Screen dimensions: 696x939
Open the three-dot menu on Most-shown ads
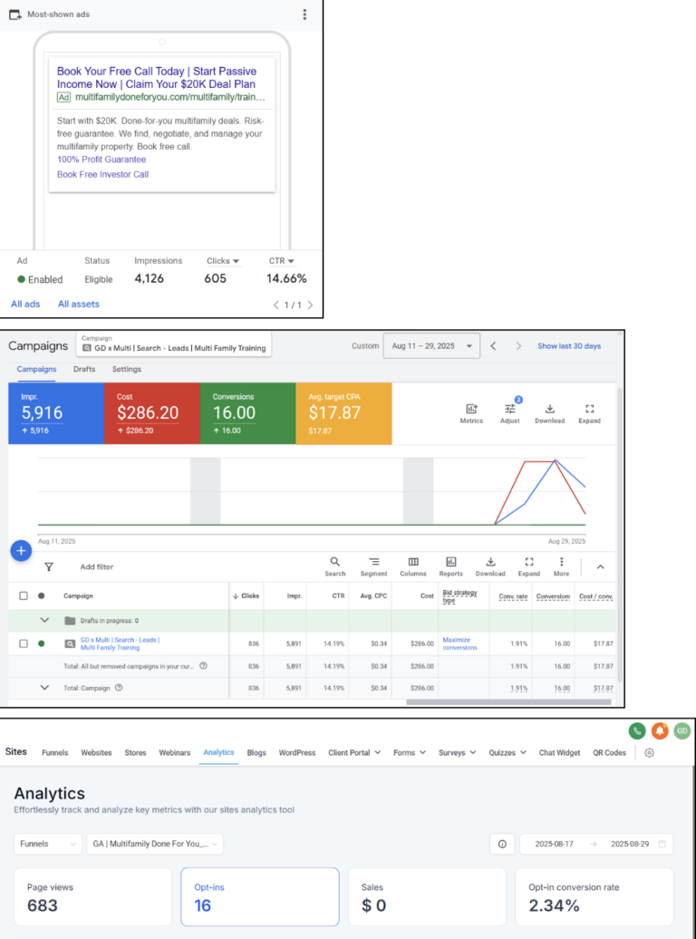(x=304, y=15)
